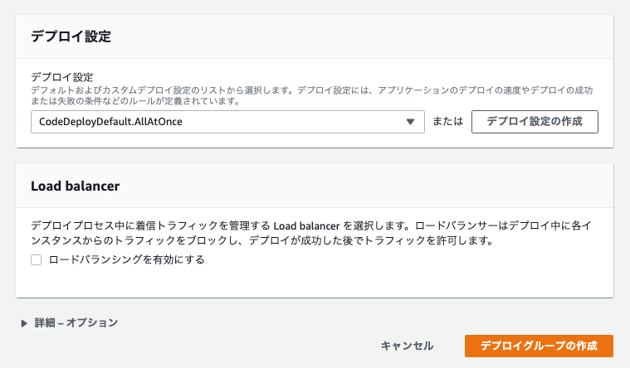Click the triangle icon beside 詳細 – オプション
Image resolution: width=630 pixels, height=368 pixels.
click(x=24, y=323)
